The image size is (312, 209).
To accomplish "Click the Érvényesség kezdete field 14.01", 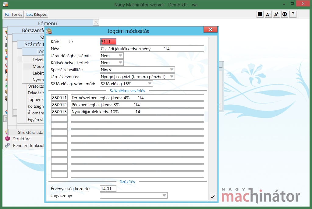I will (x=108, y=189).
